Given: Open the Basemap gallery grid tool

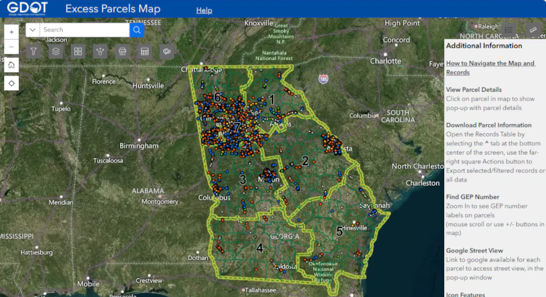Looking at the screenshot, I should 78,51.
